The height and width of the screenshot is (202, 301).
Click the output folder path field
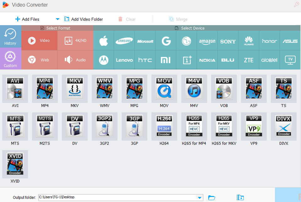pyautogui.click(x=116, y=197)
